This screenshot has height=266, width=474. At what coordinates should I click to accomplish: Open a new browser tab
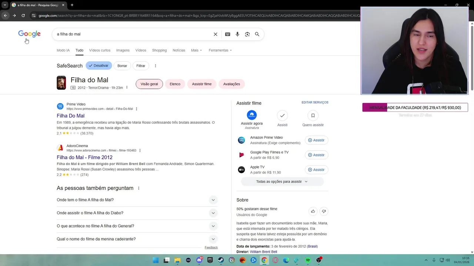point(72,5)
